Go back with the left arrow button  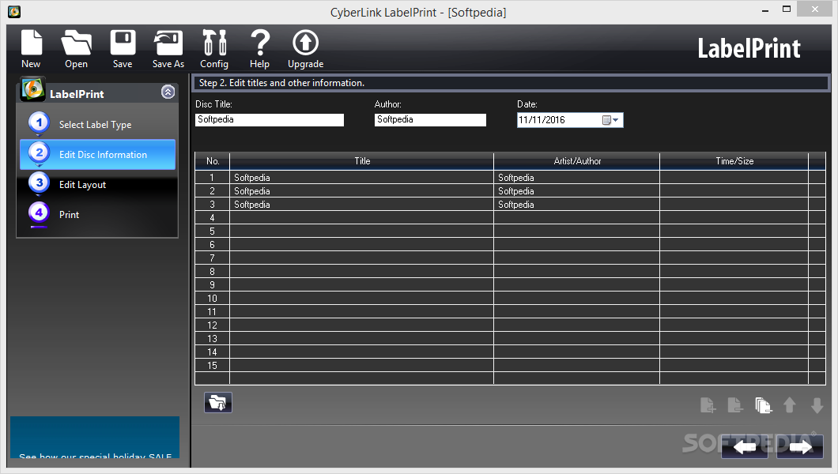[x=745, y=447]
